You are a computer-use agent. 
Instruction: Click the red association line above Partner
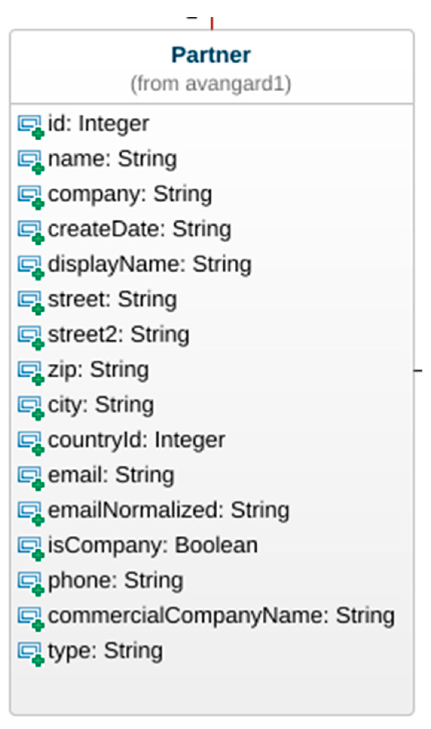tap(212, 23)
